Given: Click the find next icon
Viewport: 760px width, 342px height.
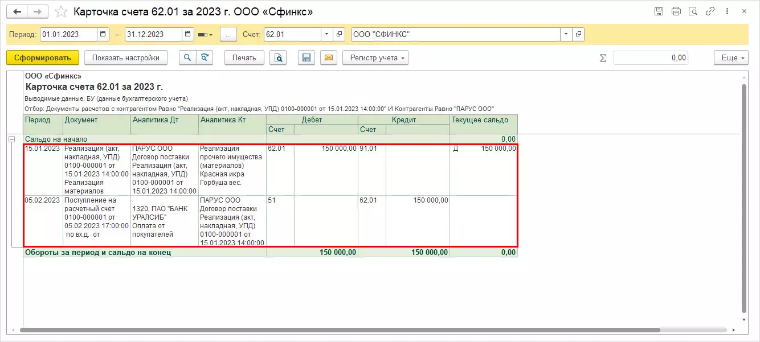Looking at the screenshot, I should tap(204, 57).
